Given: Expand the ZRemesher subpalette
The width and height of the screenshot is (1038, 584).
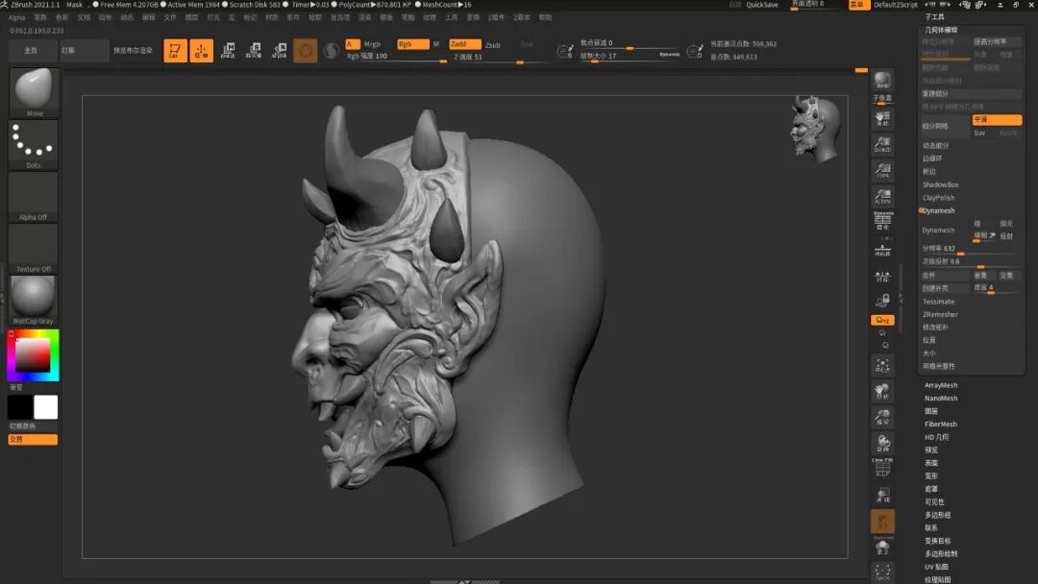Looking at the screenshot, I should pos(940,314).
